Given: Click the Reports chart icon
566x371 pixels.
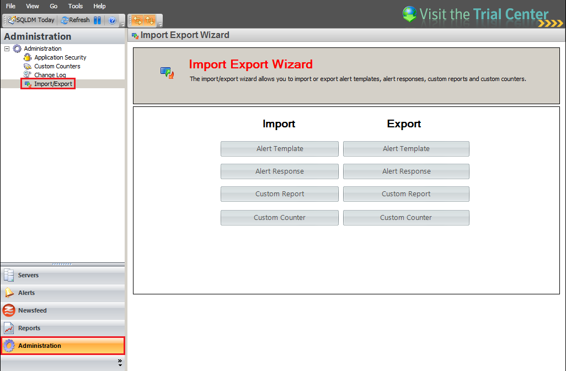Looking at the screenshot, I should click(x=9, y=328).
